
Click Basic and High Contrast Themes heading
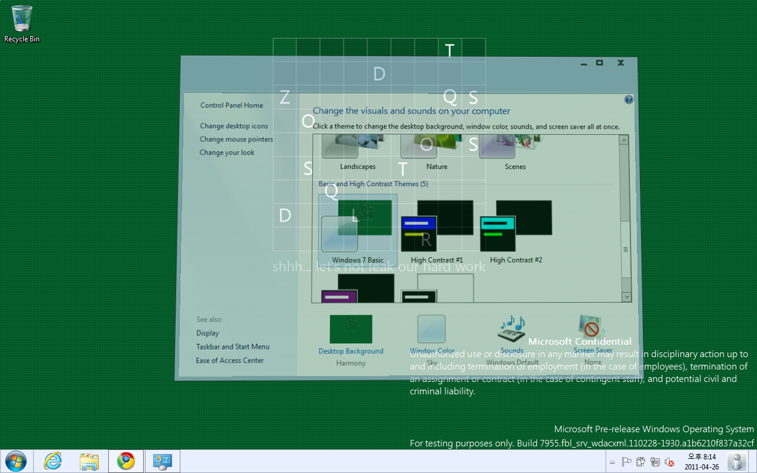point(373,184)
